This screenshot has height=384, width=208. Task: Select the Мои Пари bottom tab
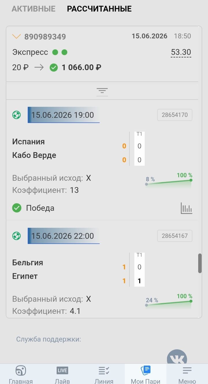(x=146, y=374)
